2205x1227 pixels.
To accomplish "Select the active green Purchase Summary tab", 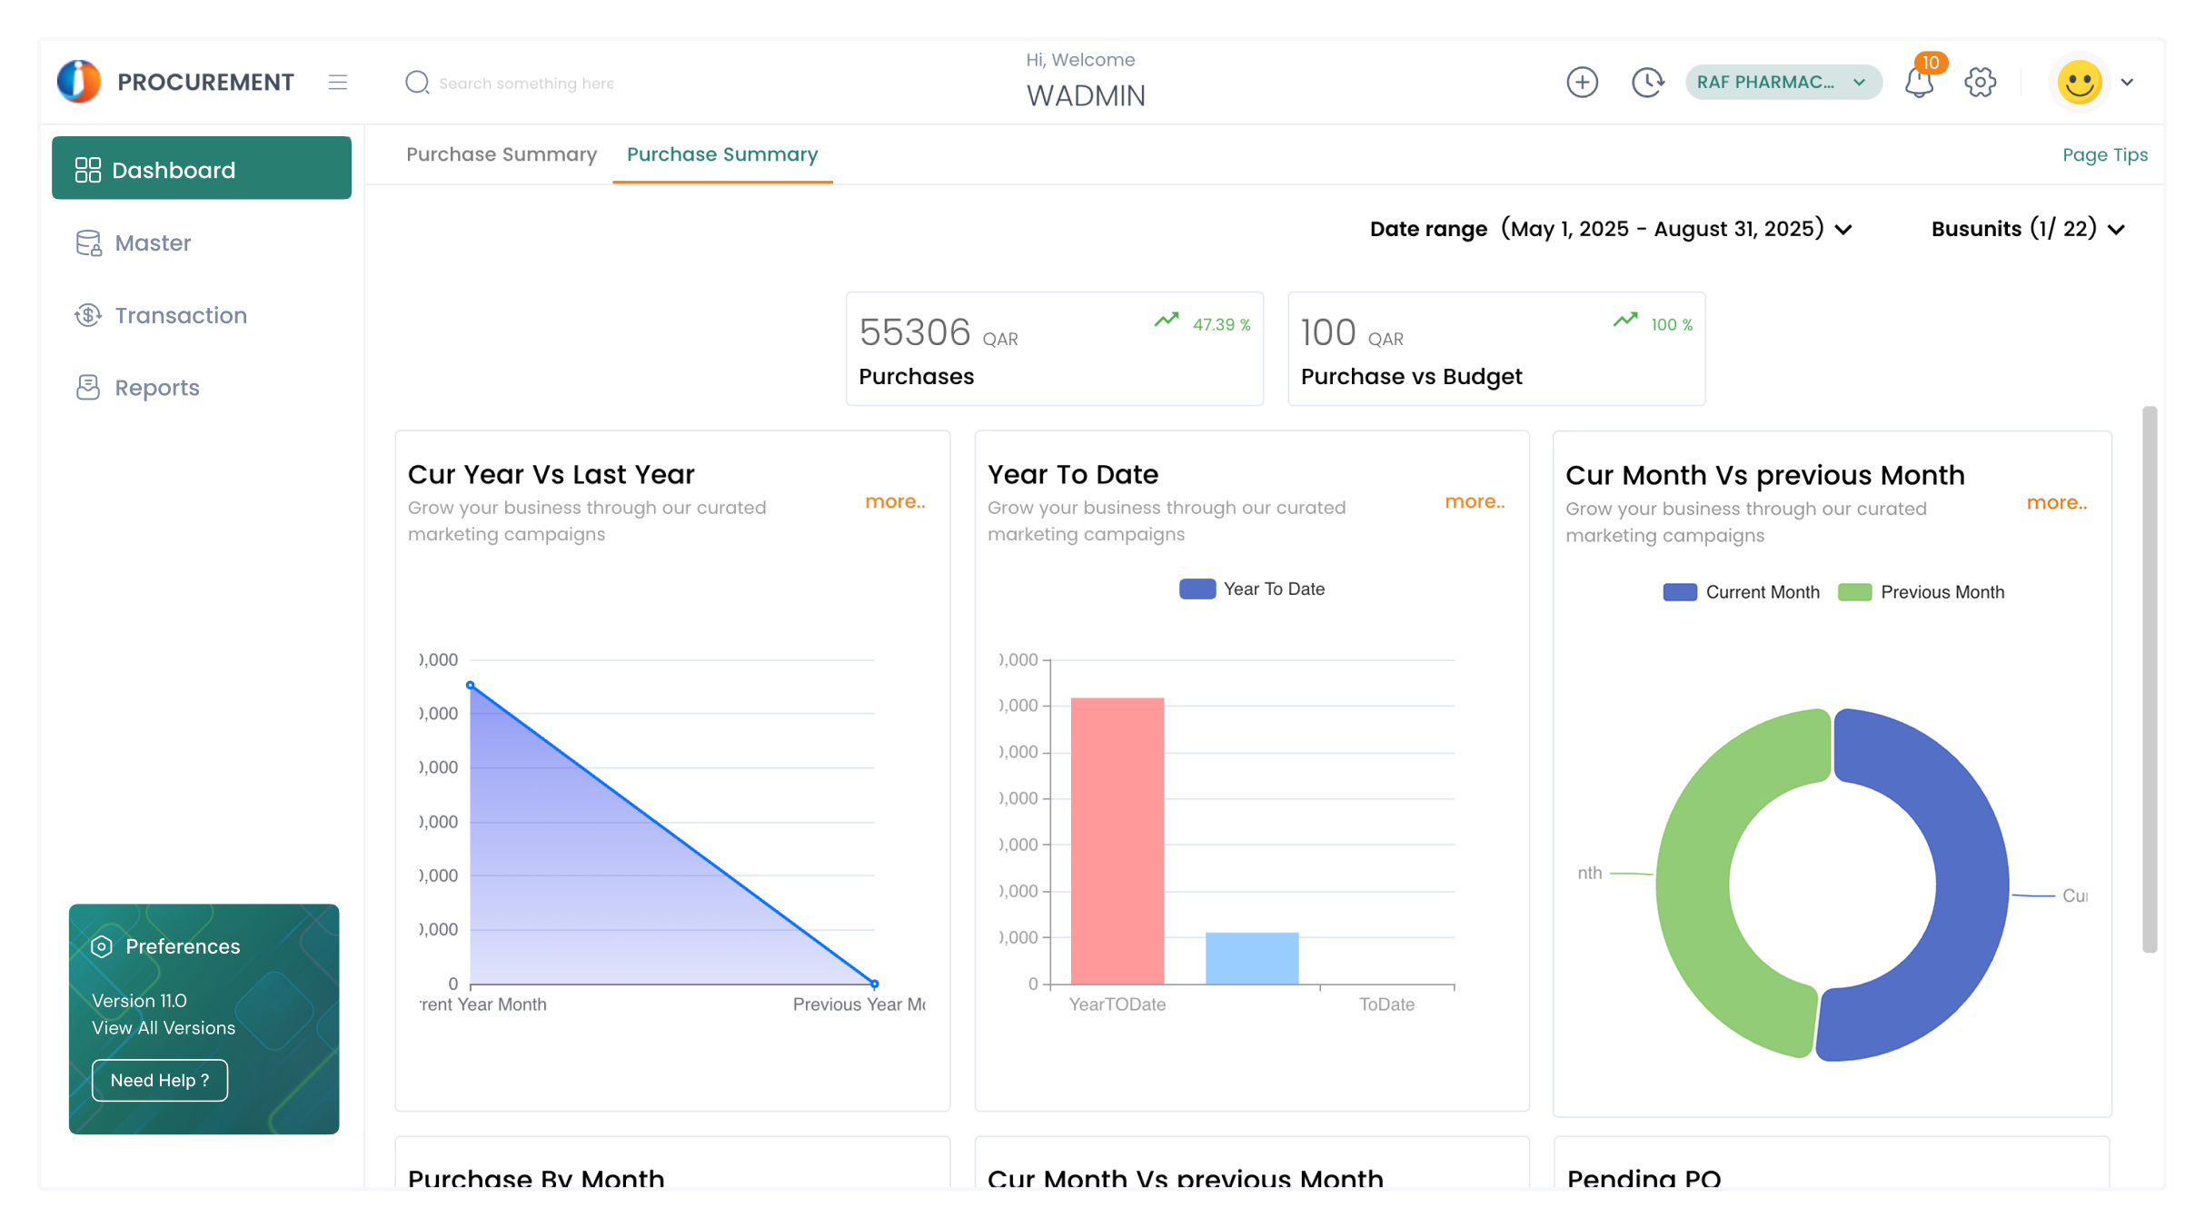I will pyautogui.click(x=722, y=154).
